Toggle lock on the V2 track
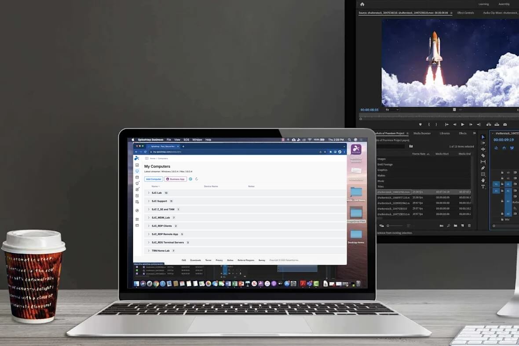The height and width of the screenshot is (346, 519). coord(502,178)
